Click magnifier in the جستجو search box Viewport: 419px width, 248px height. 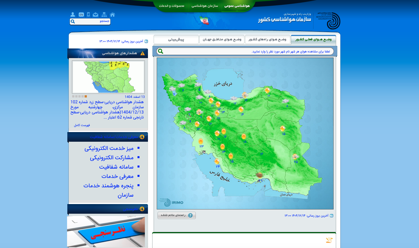pyautogui.click(x=73, y=22)
